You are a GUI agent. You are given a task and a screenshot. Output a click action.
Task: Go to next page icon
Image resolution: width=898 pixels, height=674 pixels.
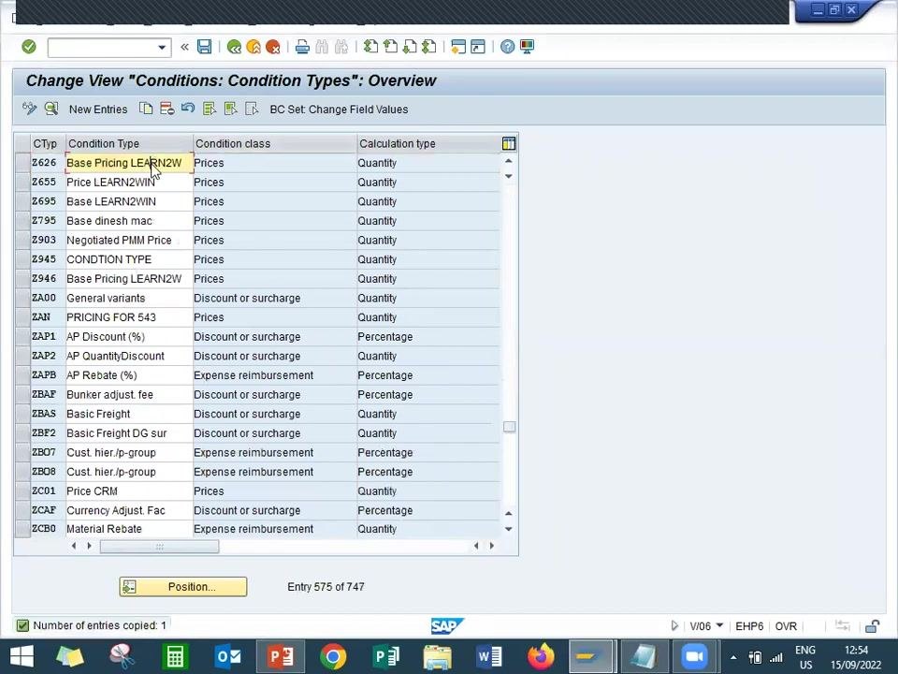pyautogui.click(x=410, y=47)
